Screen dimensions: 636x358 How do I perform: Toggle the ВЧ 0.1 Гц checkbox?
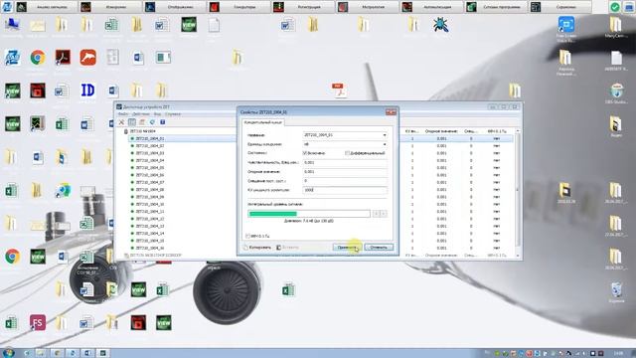click(247, 236)
